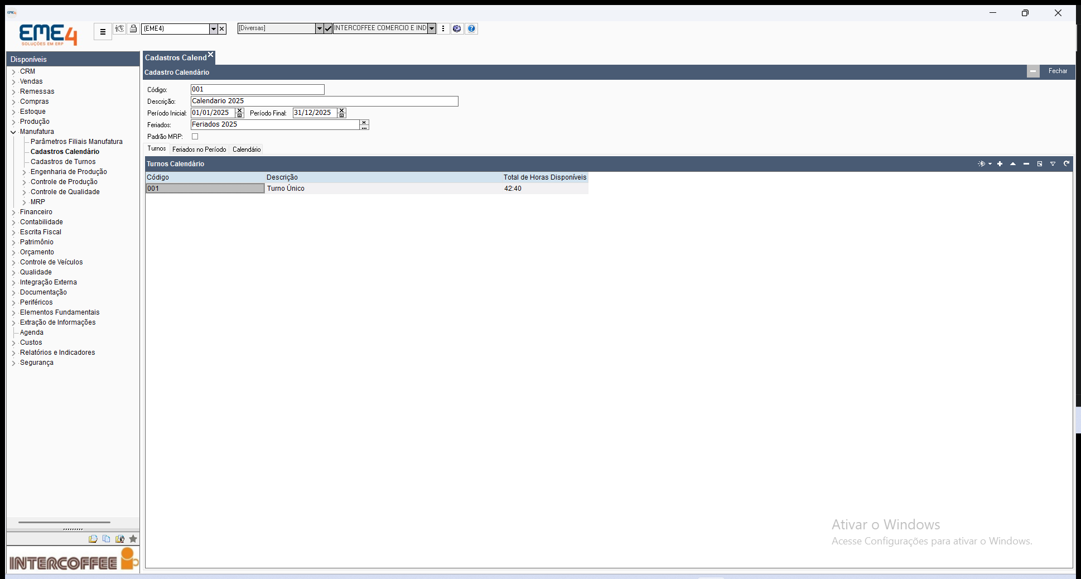Viewport: 1081px width, 579px height.
Task: Select the Turno Único row cell
Action: [384, 189]
